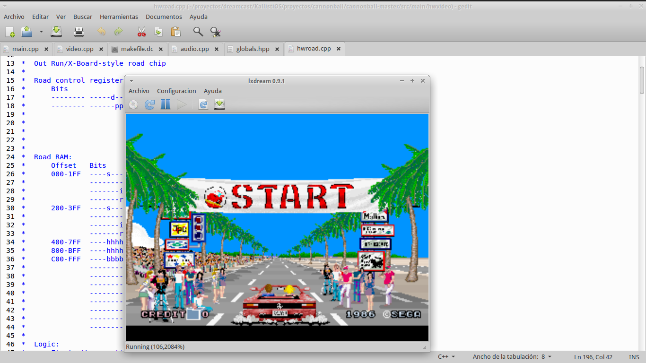Copy selection using the toolbar copy icon
This screenshot has height=363, width=646.
click(158, 32)
